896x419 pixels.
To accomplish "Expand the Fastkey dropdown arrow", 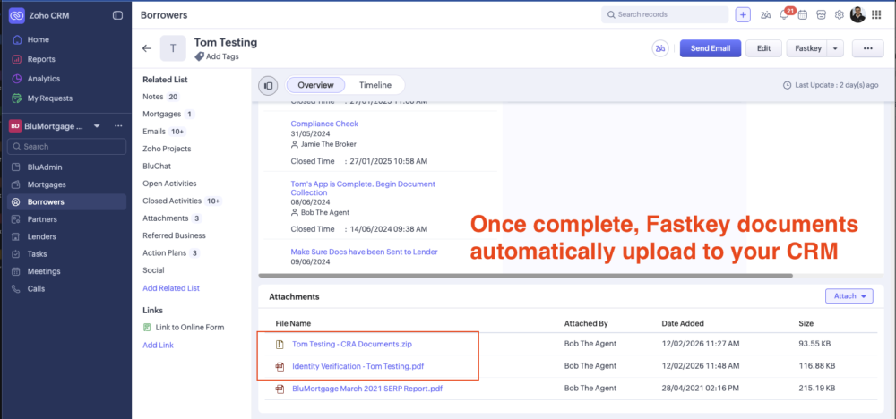I will click(x=835, y=48).
